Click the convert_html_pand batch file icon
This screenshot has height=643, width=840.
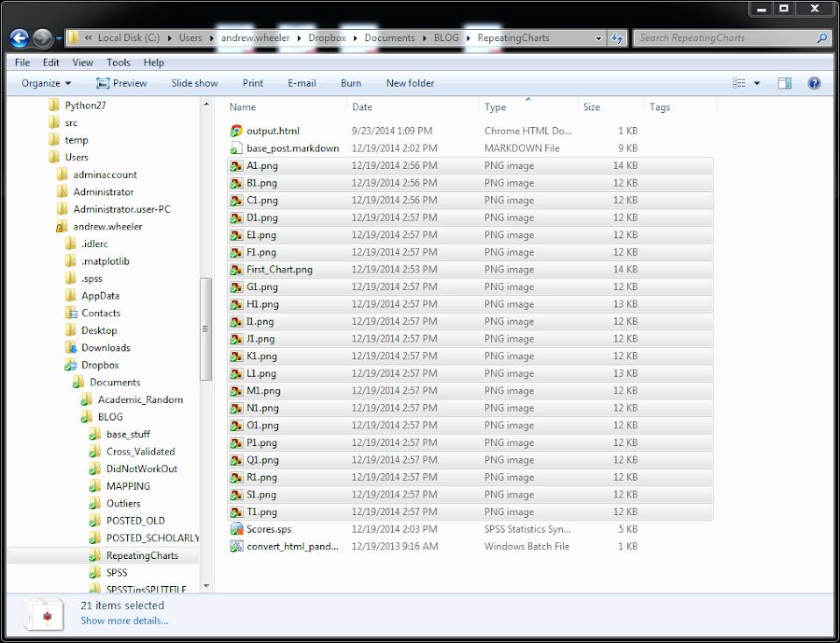pyautogui.click(x=236, y=547)
